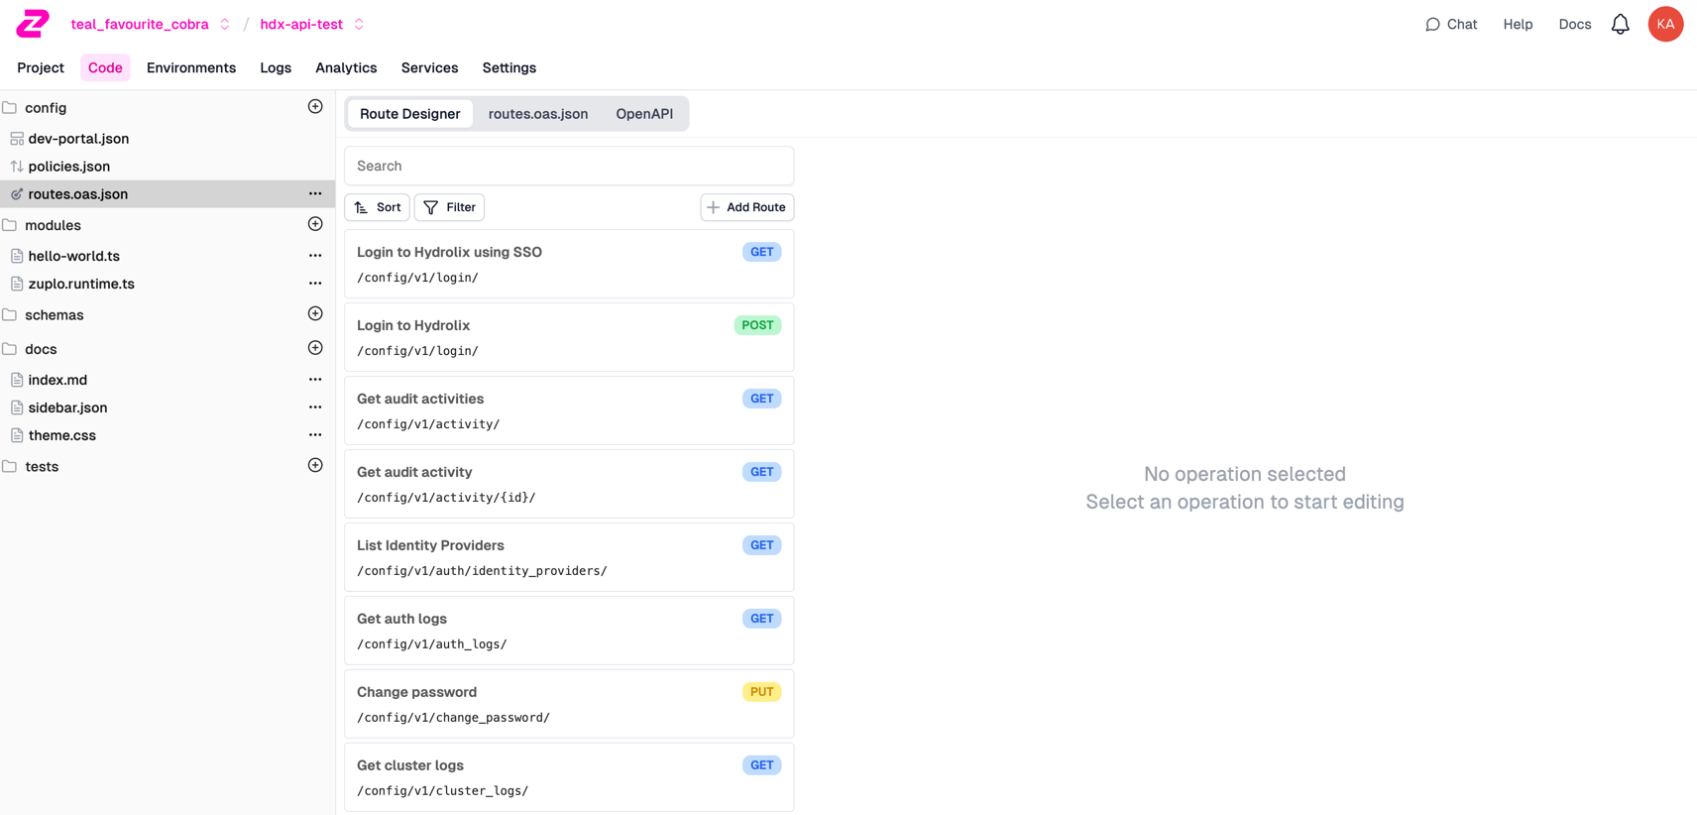Click the index.md file icon
1697x815 pixels.
(17, 380)
